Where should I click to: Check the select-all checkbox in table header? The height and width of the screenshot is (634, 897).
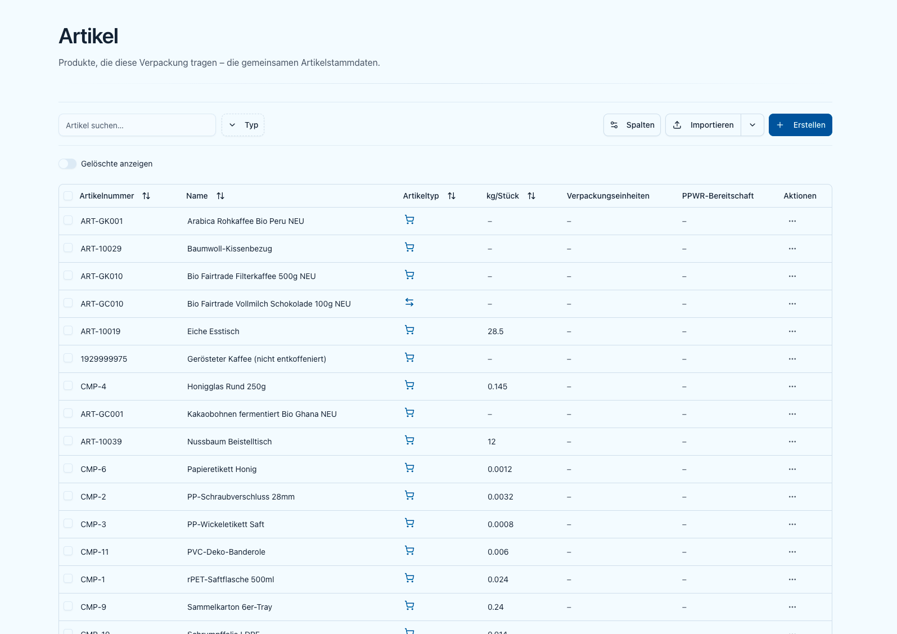[68, 196]
